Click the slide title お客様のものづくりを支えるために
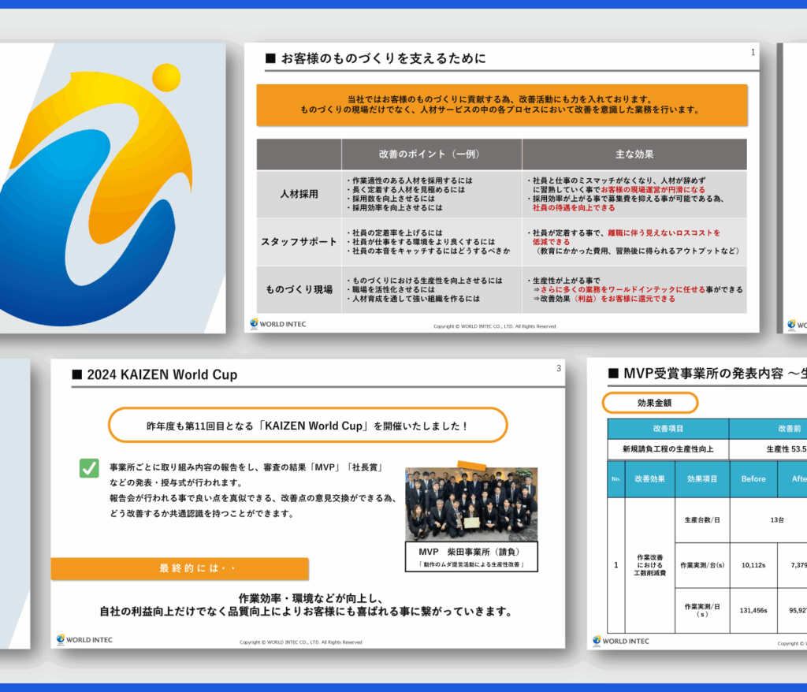 (383, 58)
